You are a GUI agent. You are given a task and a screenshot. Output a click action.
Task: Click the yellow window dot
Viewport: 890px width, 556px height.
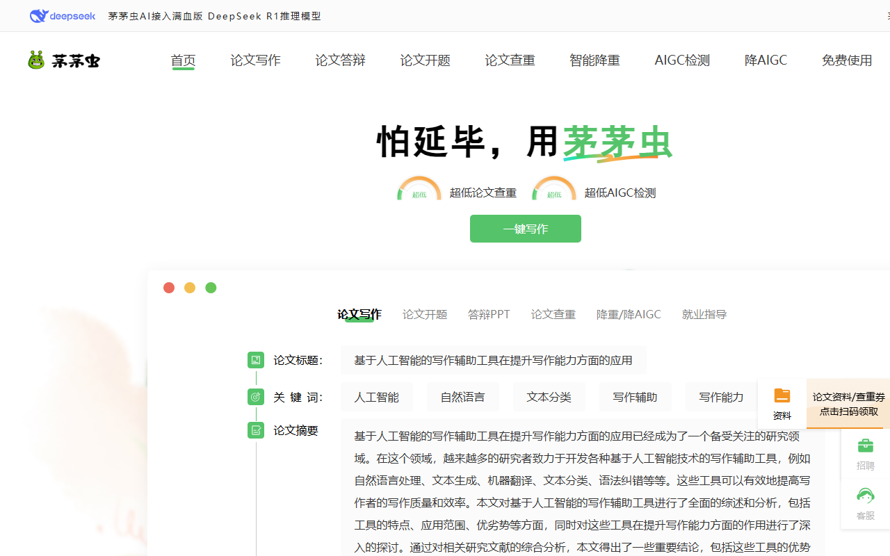point(190,288)
